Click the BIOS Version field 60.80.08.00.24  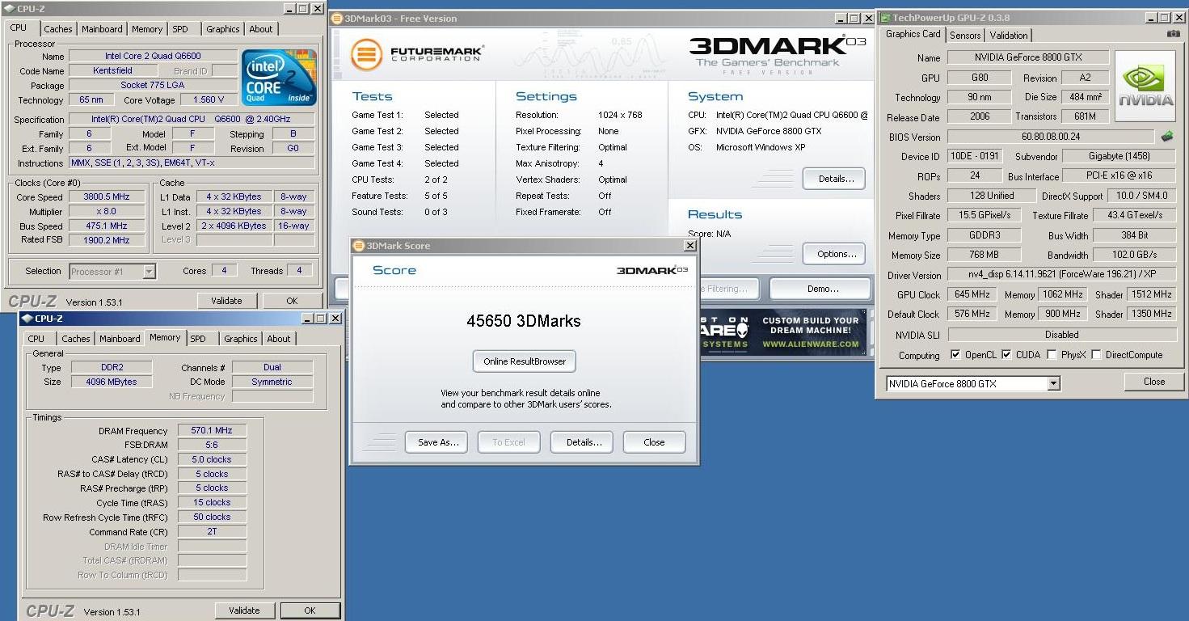(x=1050, y=137)
